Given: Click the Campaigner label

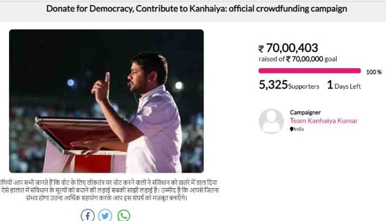Looking at the screenshot, I should pos(305,112).
